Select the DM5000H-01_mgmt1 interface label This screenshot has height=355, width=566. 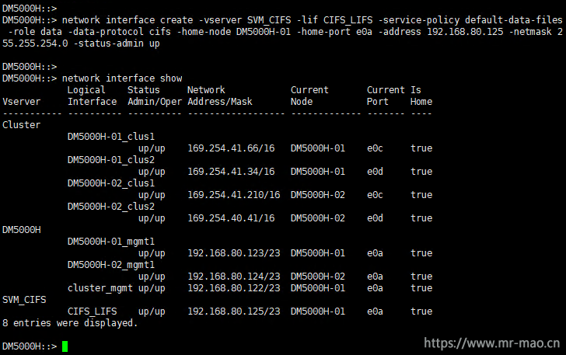(111, 242)
